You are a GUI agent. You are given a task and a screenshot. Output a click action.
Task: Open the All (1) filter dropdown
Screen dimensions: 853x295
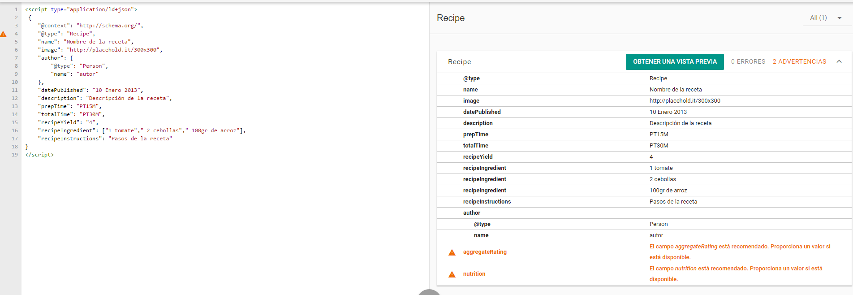(x=826, y=18)
